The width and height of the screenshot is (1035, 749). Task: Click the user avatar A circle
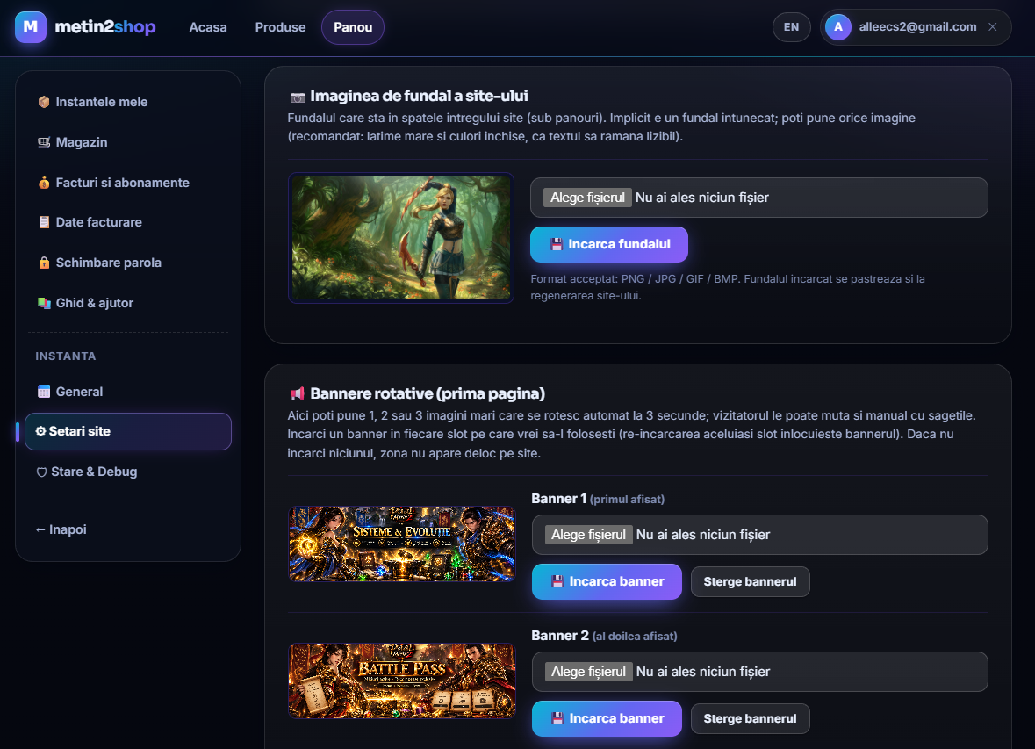click(837, 27)
